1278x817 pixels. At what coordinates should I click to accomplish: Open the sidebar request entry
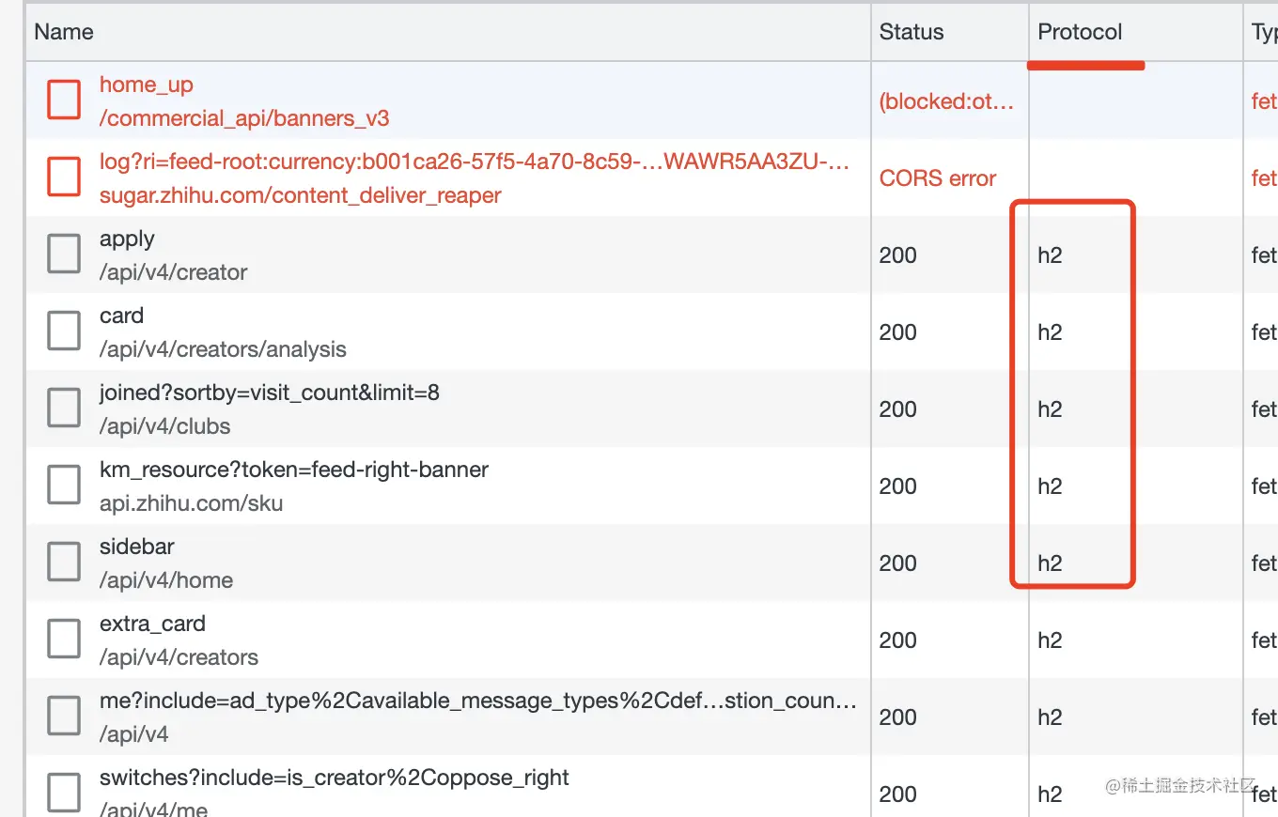[137, 547]
